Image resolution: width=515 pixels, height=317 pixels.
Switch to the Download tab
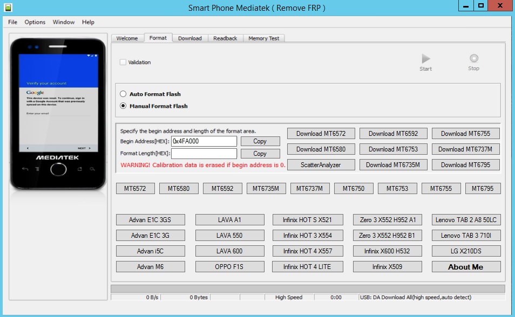pos(190,38)
